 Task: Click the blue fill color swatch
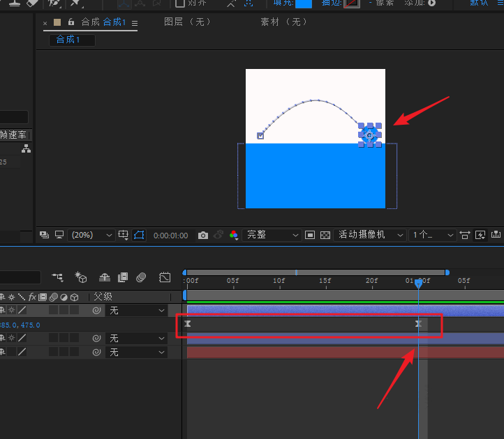[x=303, y=3]
